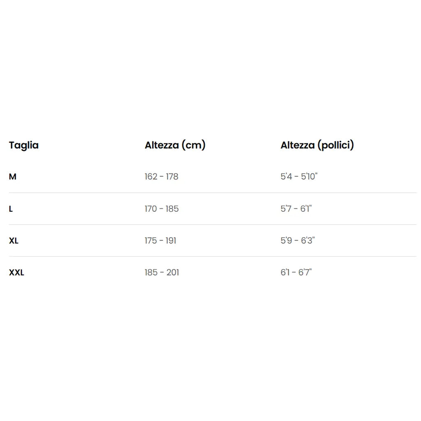The height and width of the screenshot is (421, 421).
Task: Select the M size row label
Action: click(x=13, y=177)
